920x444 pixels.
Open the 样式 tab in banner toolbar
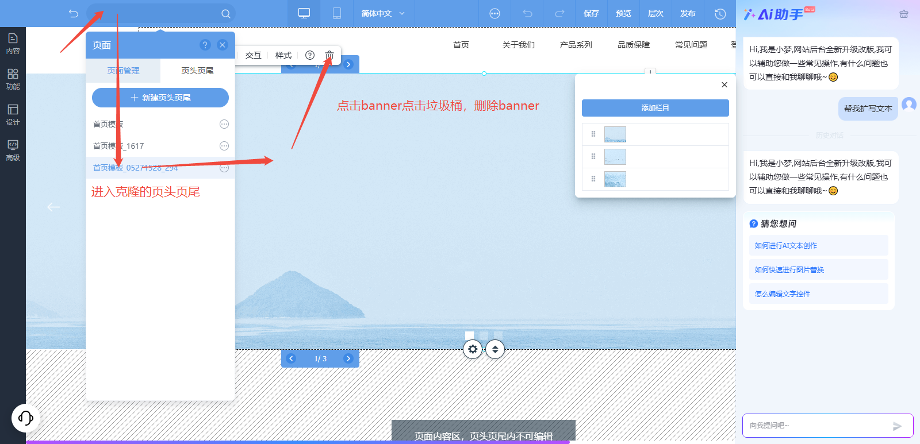pos(283,55)
